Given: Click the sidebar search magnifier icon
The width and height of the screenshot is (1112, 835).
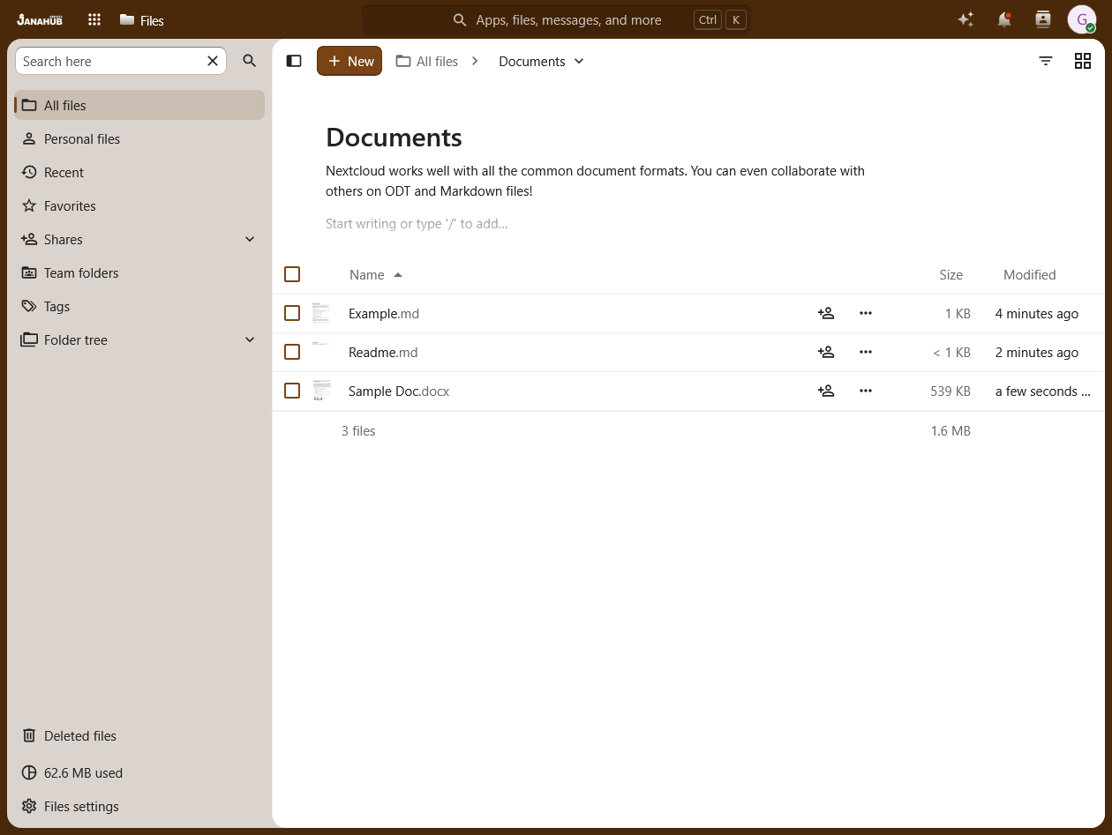Looking at the screenshot, I should click(250, 61).
